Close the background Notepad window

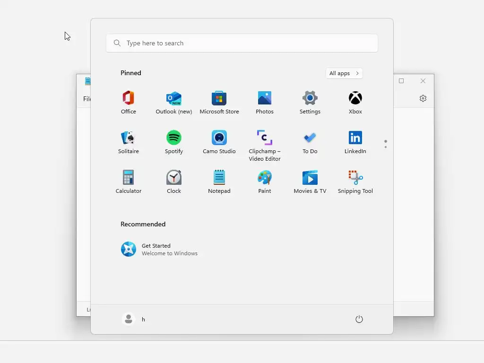[x=423, y=81]
